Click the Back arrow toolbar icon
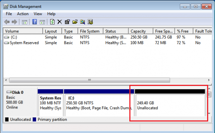Screen dimensions: 215x133 point(7,22)
